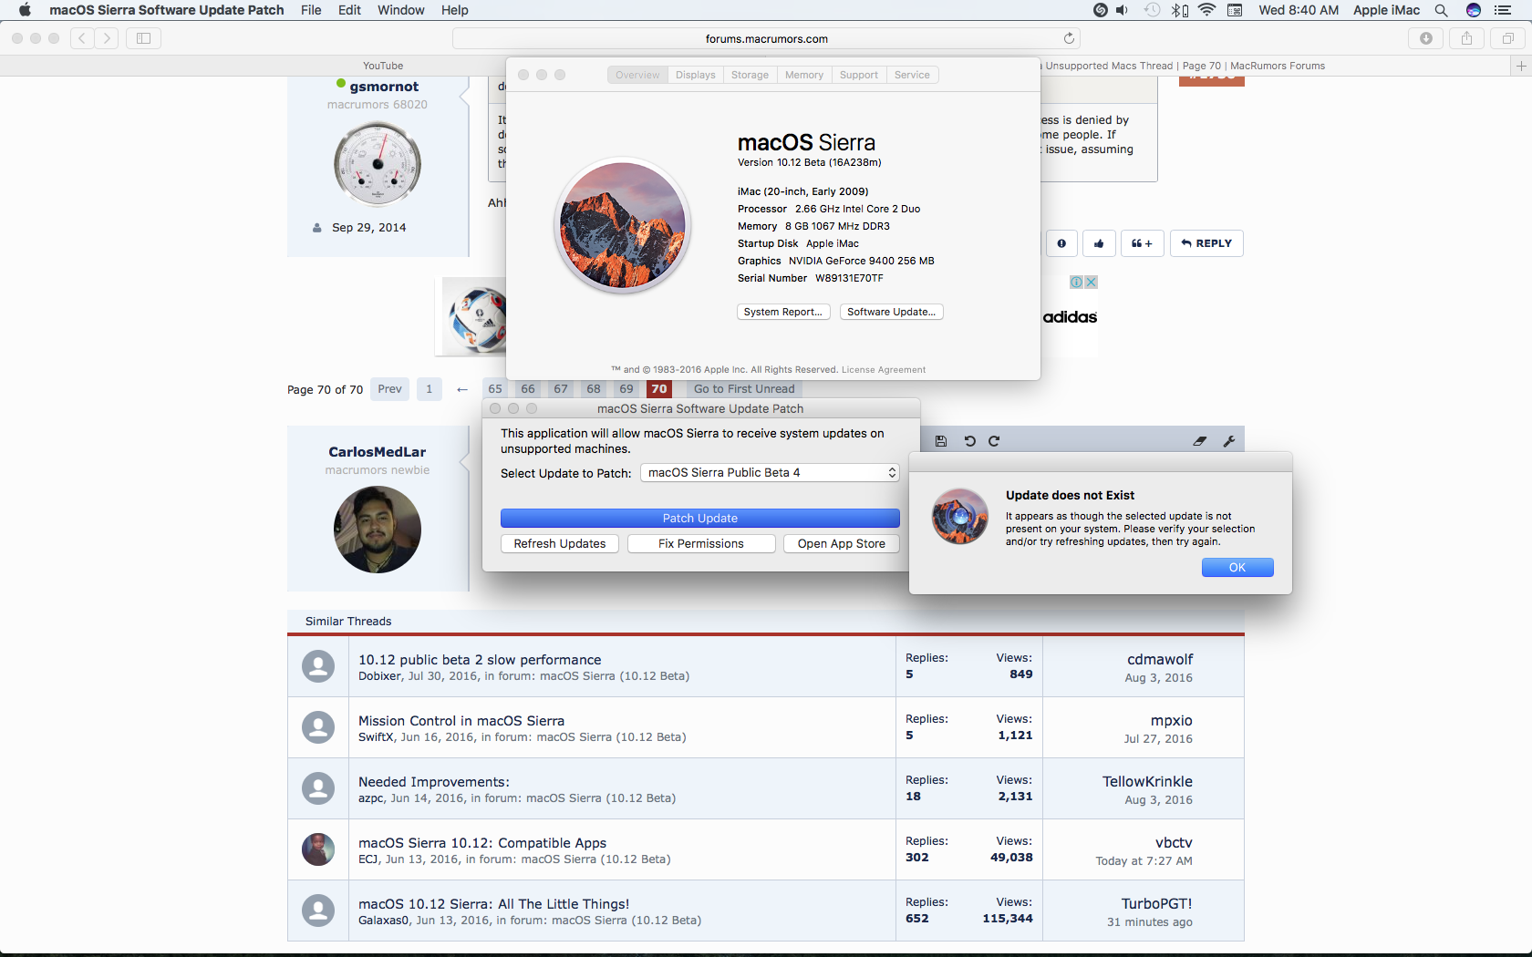The height and width of the screenshot is (957, 1532).
Task: Open the Edit menu
Action: point(349,10)
